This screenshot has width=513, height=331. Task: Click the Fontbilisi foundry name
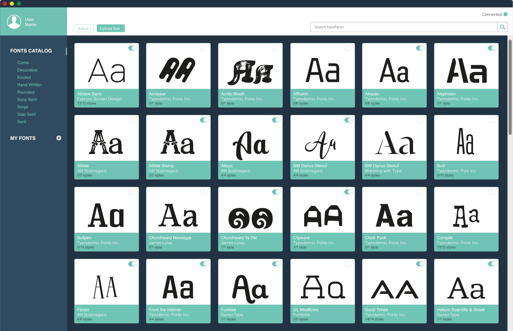point(302,315)
